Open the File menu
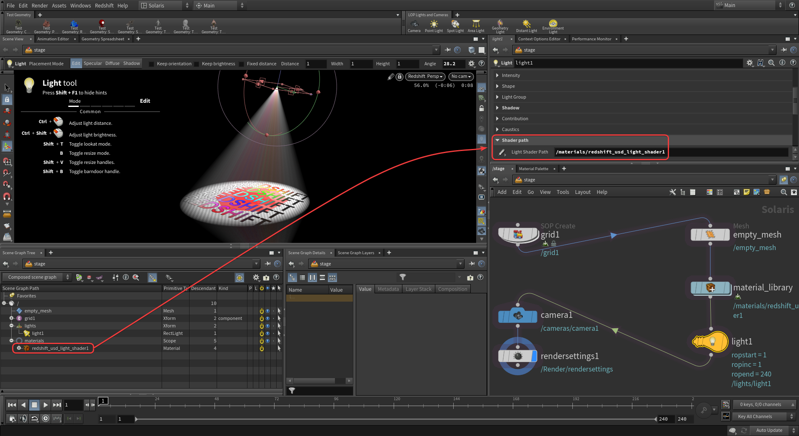 [10, 5]
